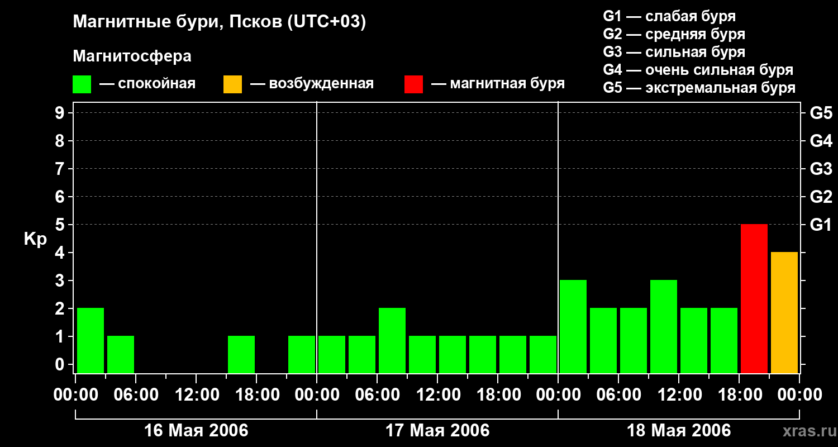This screenshot has width=838, height=447.
Task: Click the Kp 3 bar ending at 12:00 on 18 Мая
Action: click(x=664, y=326)
